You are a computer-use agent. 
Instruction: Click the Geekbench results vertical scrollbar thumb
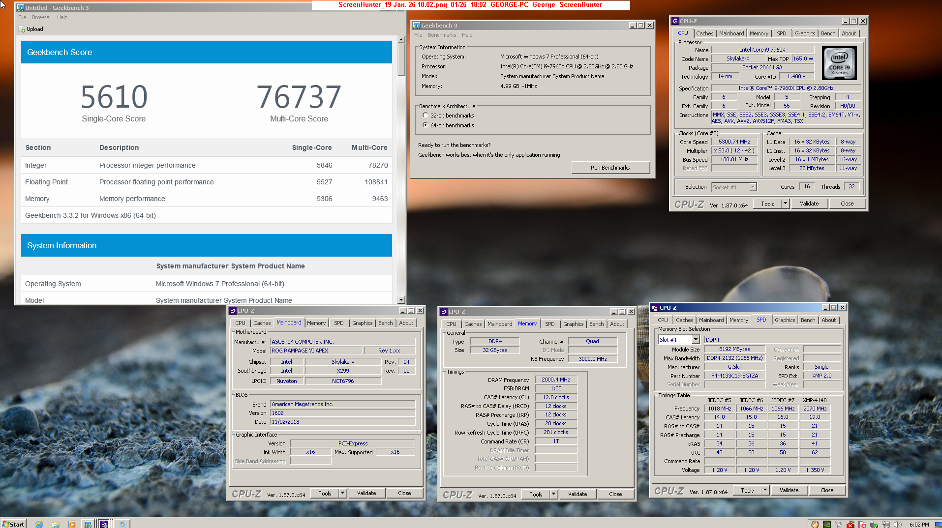pyautogui.click(x=401, y=60)
